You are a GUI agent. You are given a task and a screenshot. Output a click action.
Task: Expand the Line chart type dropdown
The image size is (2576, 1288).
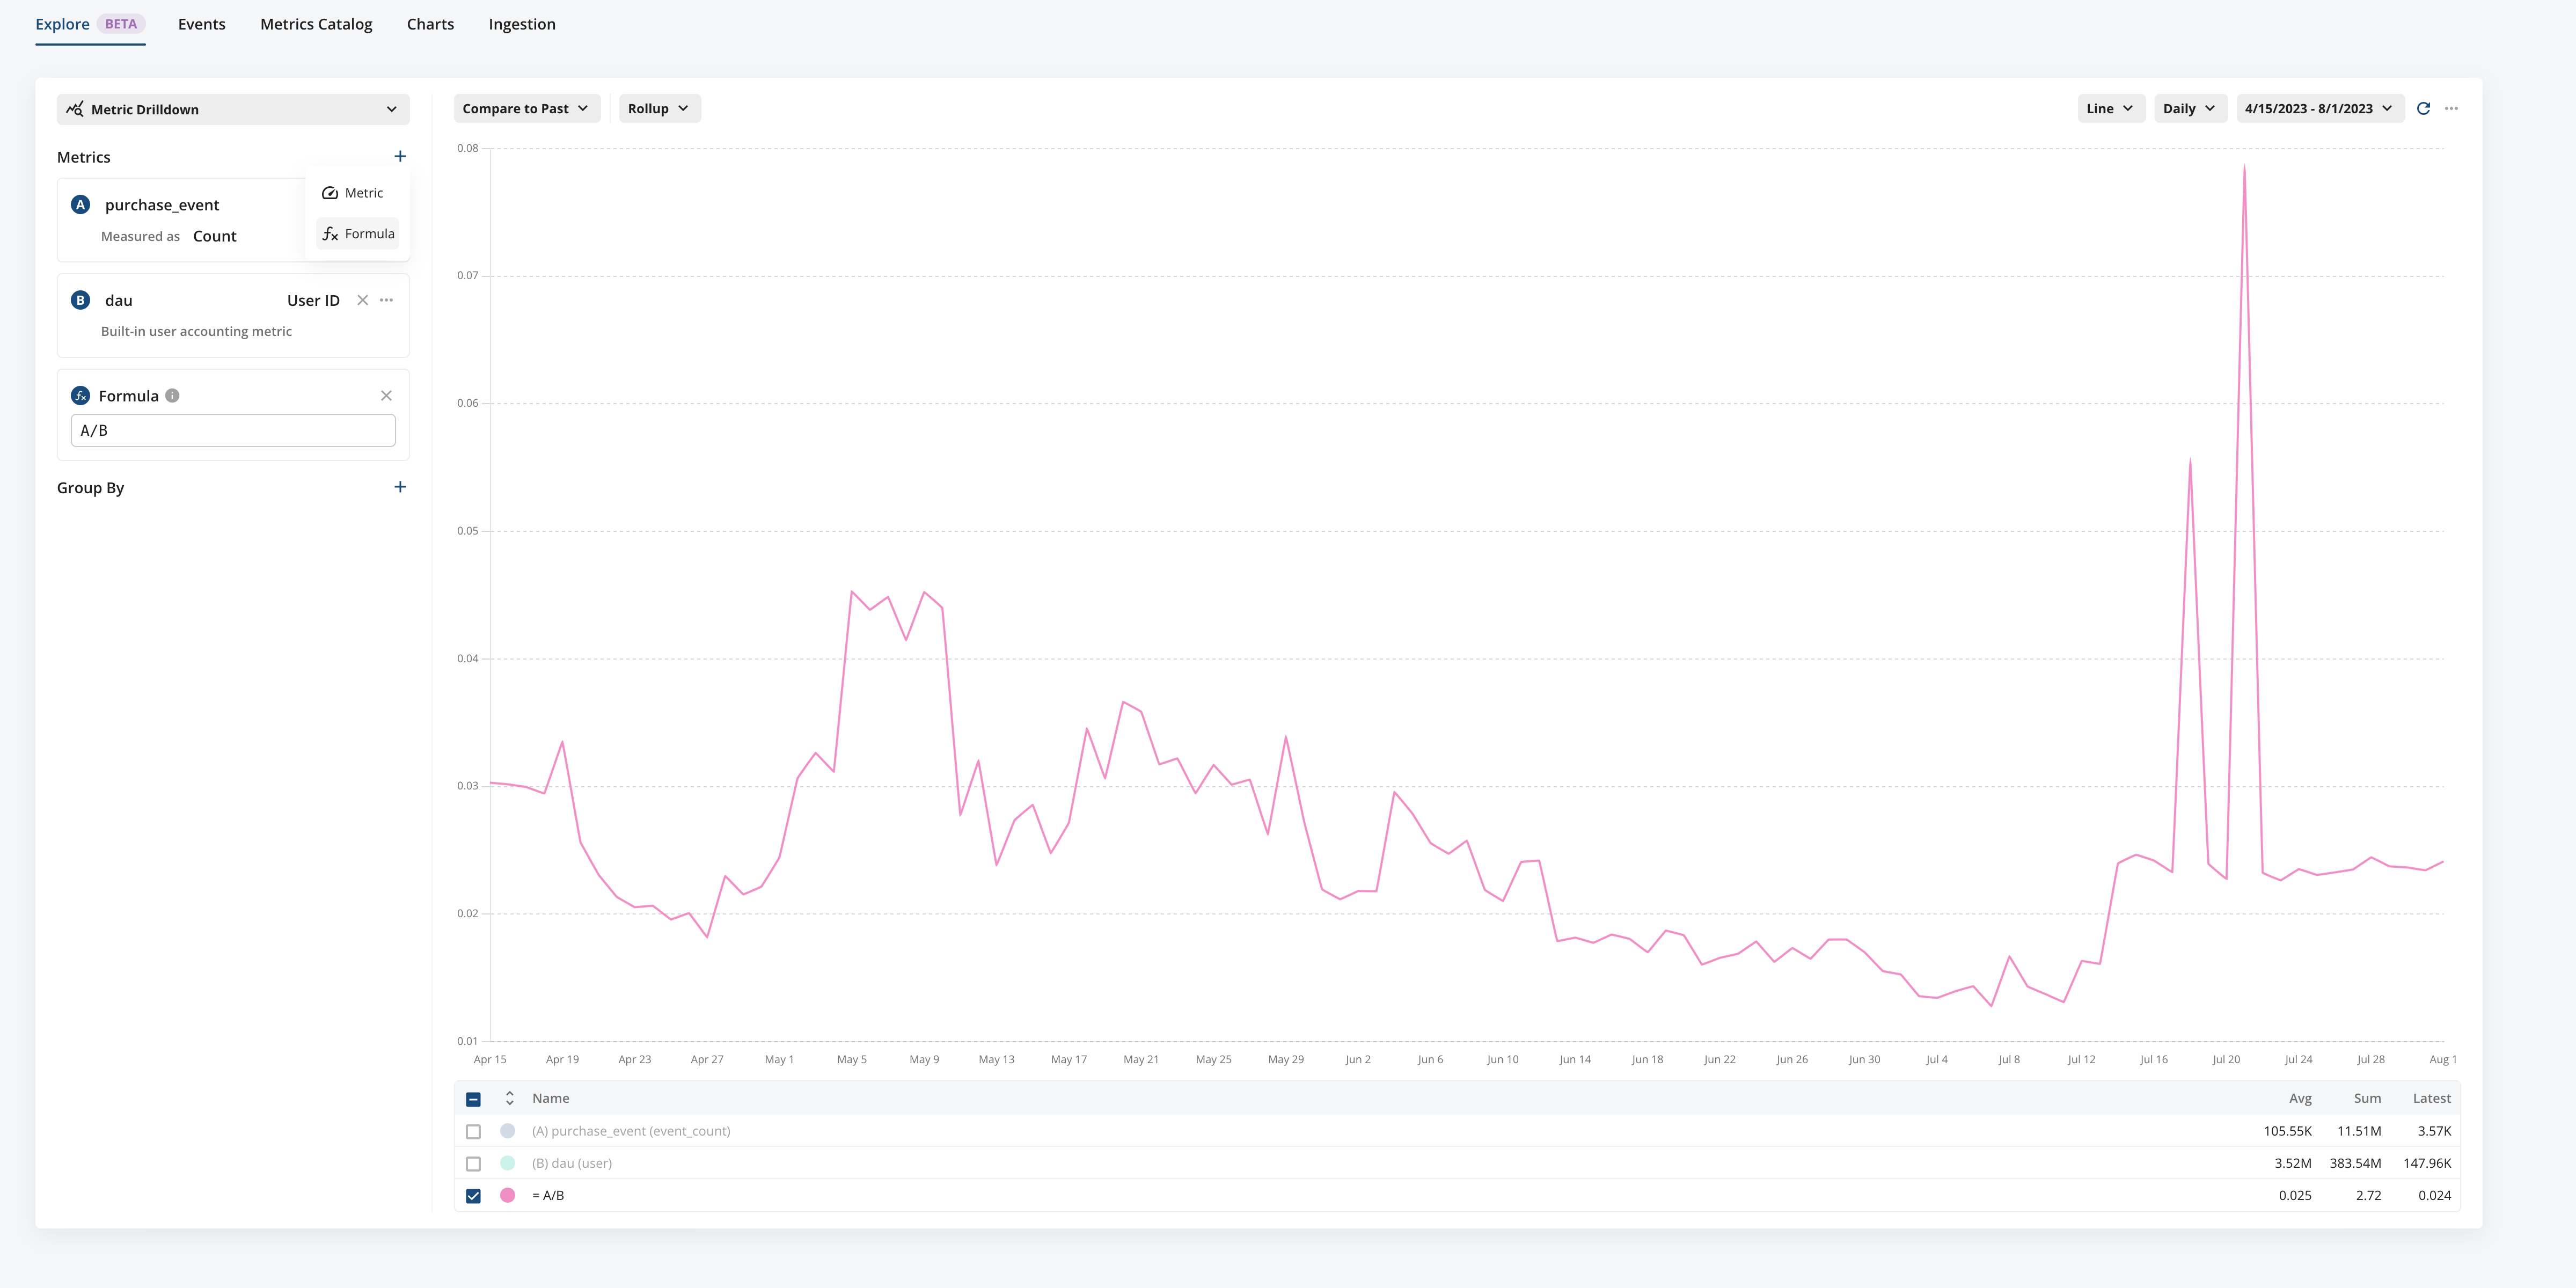[2108, 108]
